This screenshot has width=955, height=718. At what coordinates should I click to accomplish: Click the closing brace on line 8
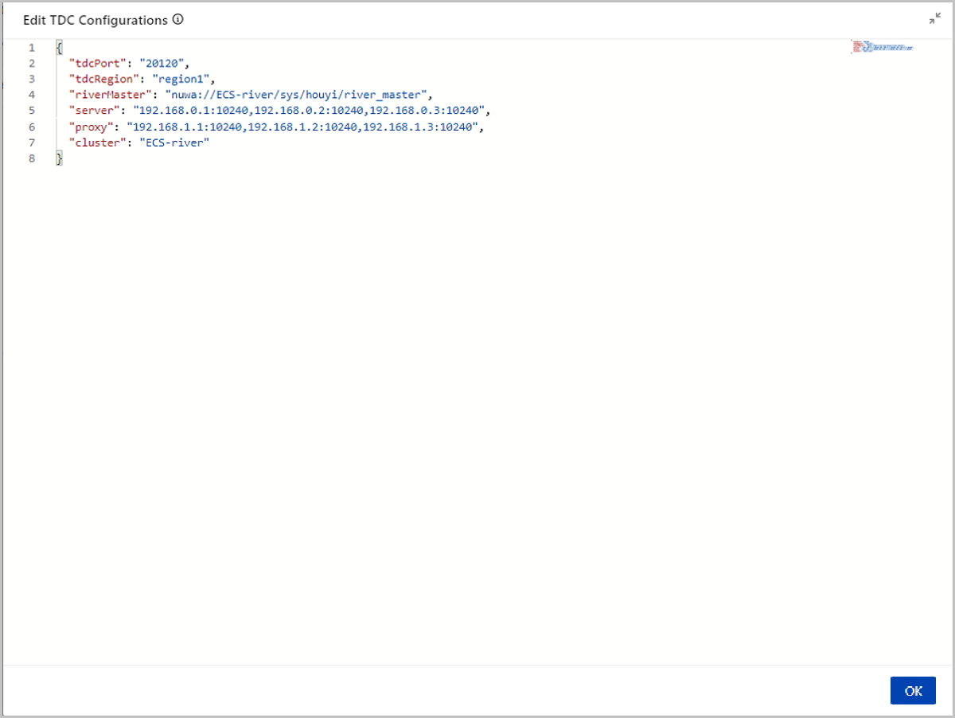click(59, 158)
